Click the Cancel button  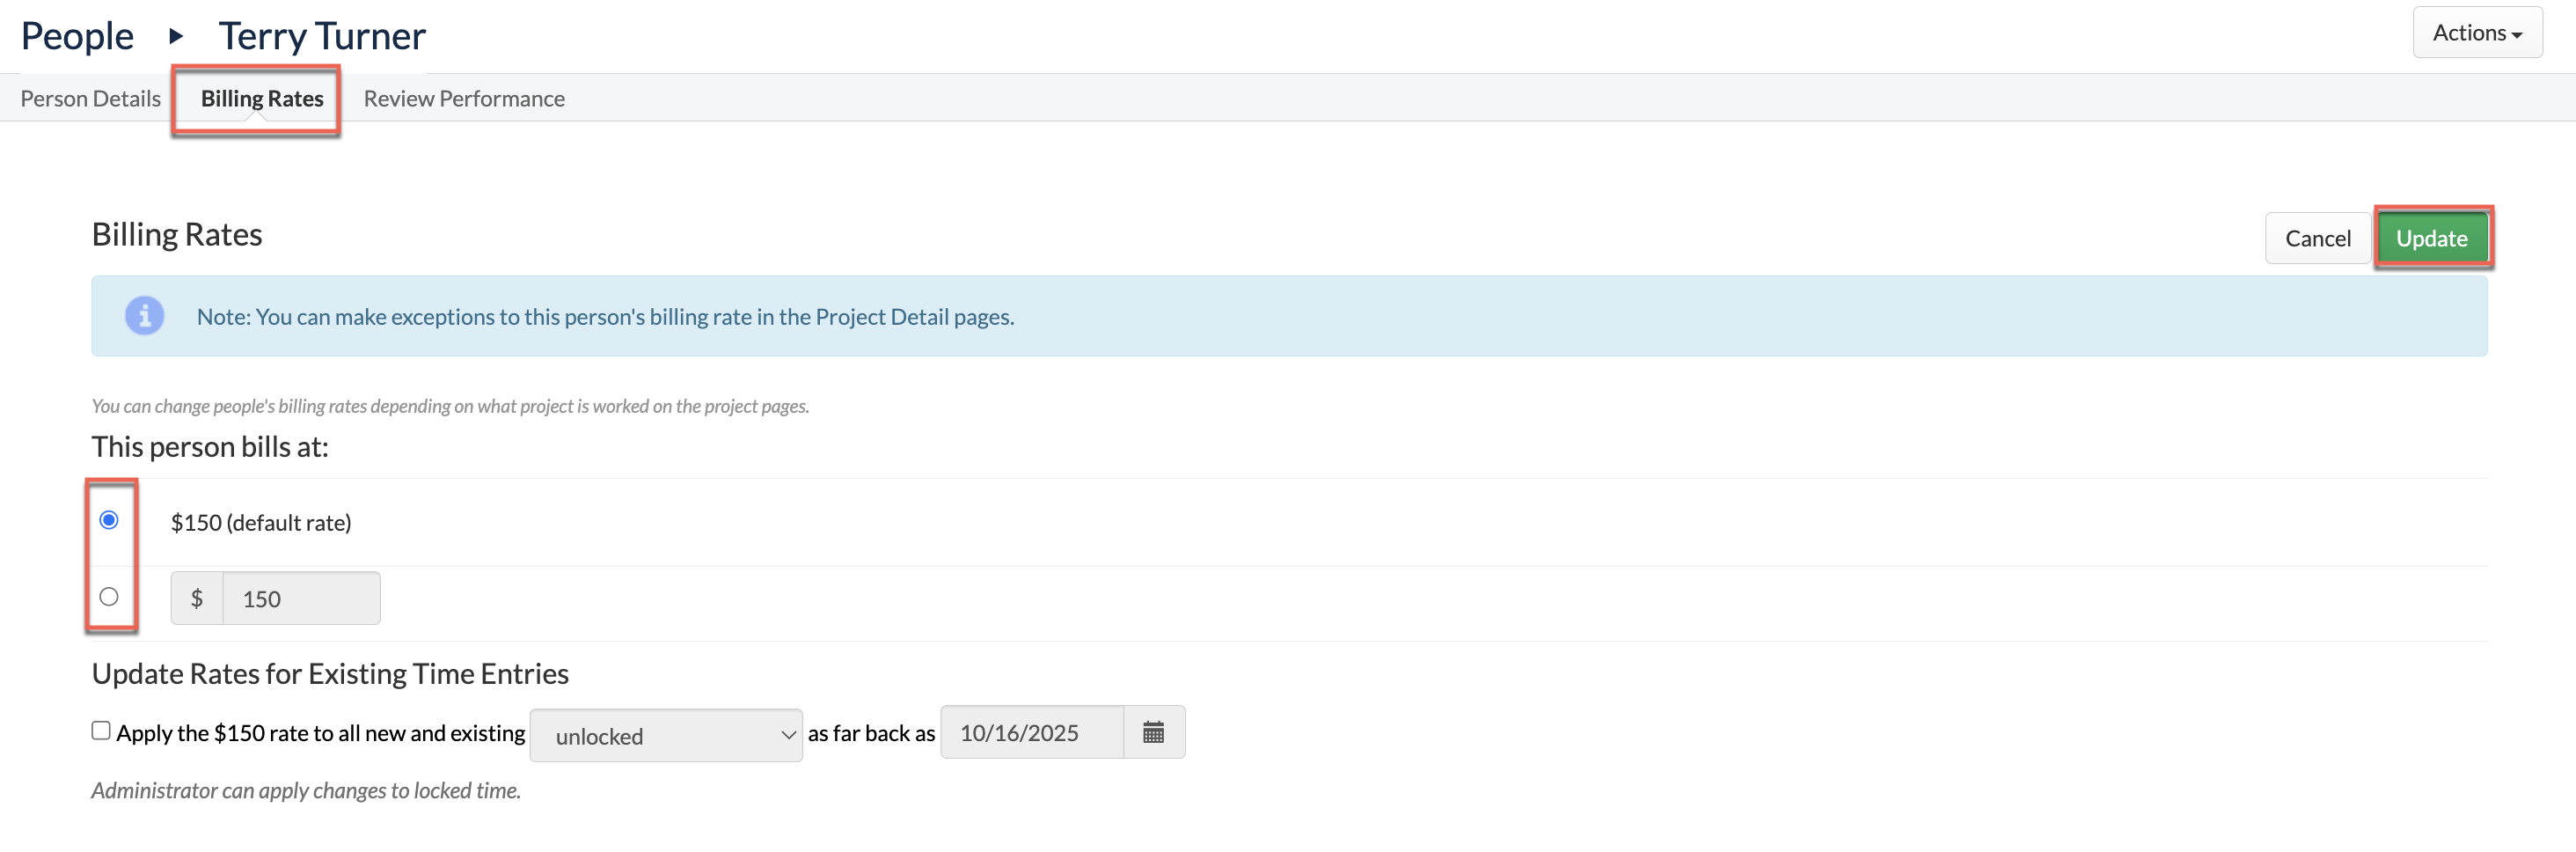pyautogui.click(x=2317, y=238)
